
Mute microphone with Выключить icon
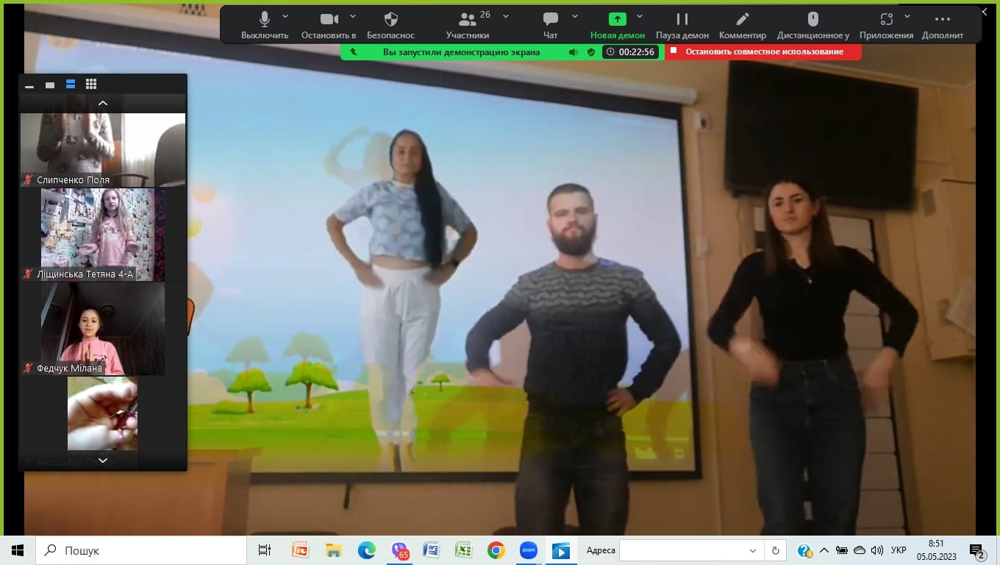[x=265, y=20]
